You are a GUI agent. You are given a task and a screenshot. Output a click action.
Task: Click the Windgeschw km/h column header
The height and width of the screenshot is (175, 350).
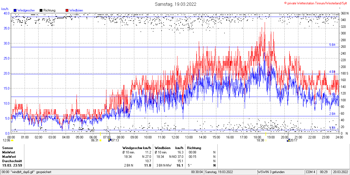coord(137,148)
